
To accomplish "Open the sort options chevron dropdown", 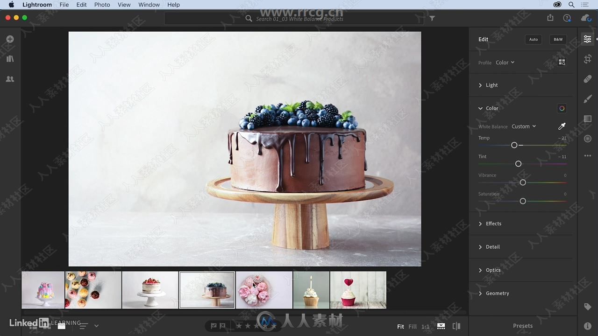I will point(96,326).
